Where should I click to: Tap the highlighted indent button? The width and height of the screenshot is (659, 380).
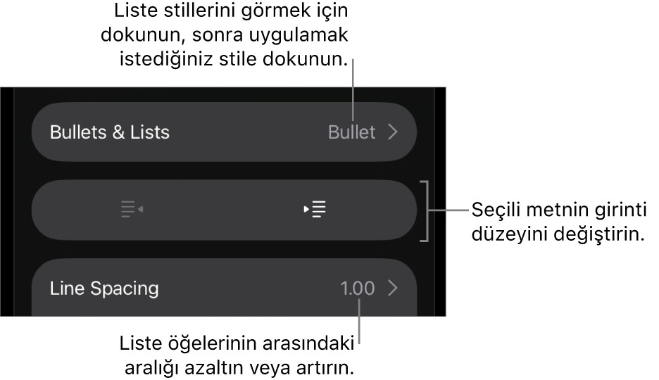pyautogui.click(x=315, y=210)
